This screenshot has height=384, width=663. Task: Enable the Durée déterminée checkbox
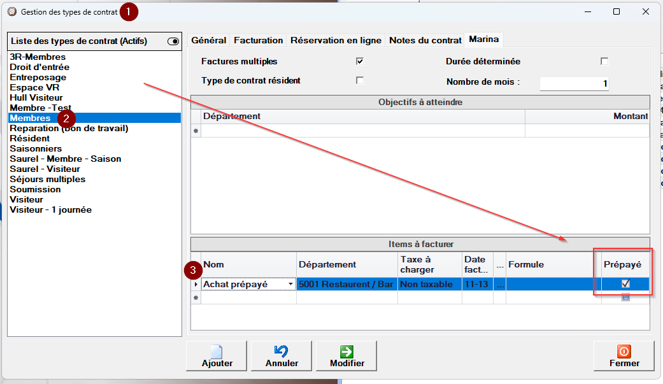point(604,62)
